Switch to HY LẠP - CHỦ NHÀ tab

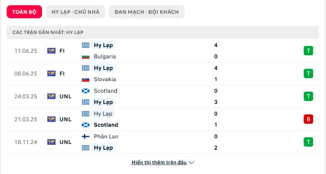[x=76, y=12]
